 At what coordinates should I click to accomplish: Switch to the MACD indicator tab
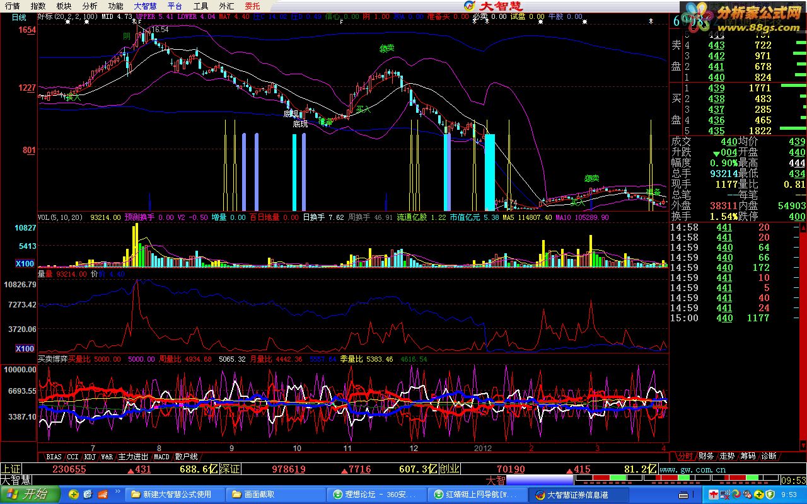pyautogui.click(x=161, y=456)
